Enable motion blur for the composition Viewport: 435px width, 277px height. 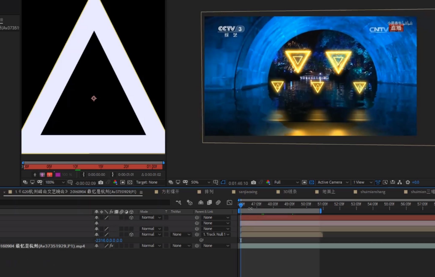tap(218, 203)
